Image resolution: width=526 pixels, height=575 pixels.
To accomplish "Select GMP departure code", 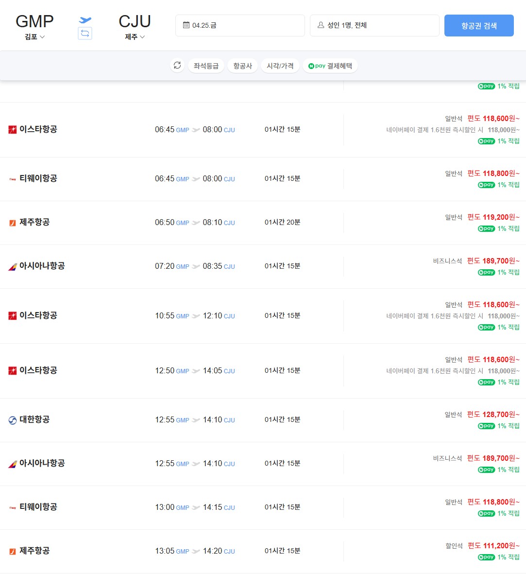I will point(34,21).
